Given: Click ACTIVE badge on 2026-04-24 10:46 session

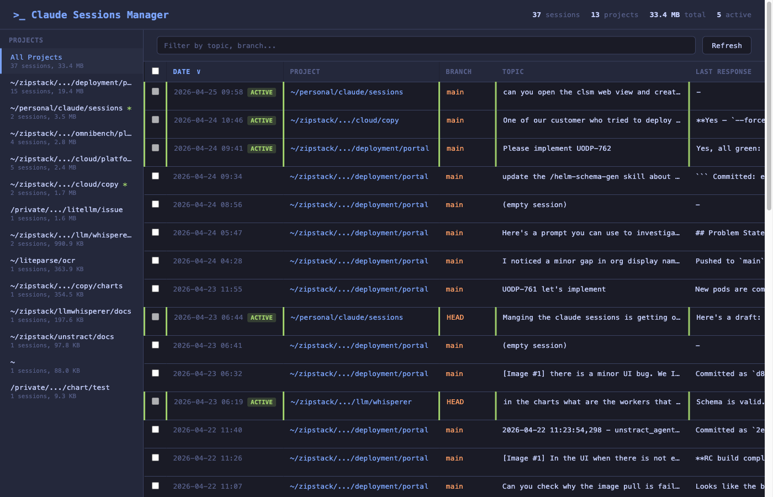Looking at the screenshot, I should tap(261, 121).
